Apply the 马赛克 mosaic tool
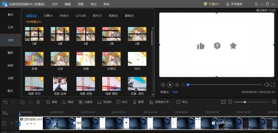Screen dimensions: 278x133 pyautogui.click(x=86, y=102)
